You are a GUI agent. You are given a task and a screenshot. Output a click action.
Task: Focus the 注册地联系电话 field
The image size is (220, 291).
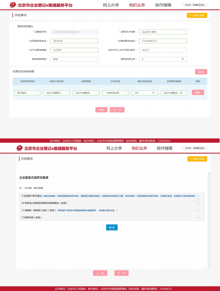(74, 41)
